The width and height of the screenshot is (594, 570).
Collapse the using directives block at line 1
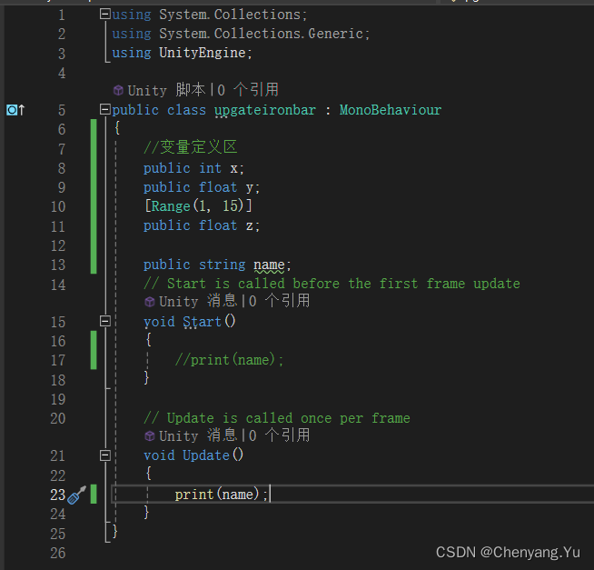pyautogui.click(x=105, y=15)
